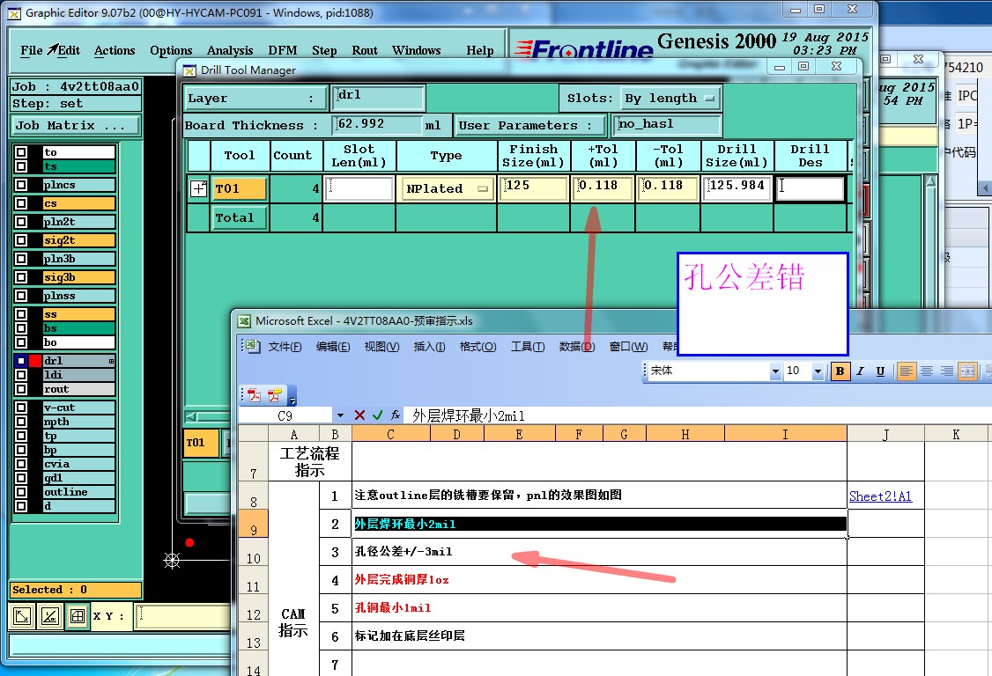Click Merge and Center icon in Excel
Viewport: 992px width, 676px height.
pyautogui.click(x=967, y=371)
